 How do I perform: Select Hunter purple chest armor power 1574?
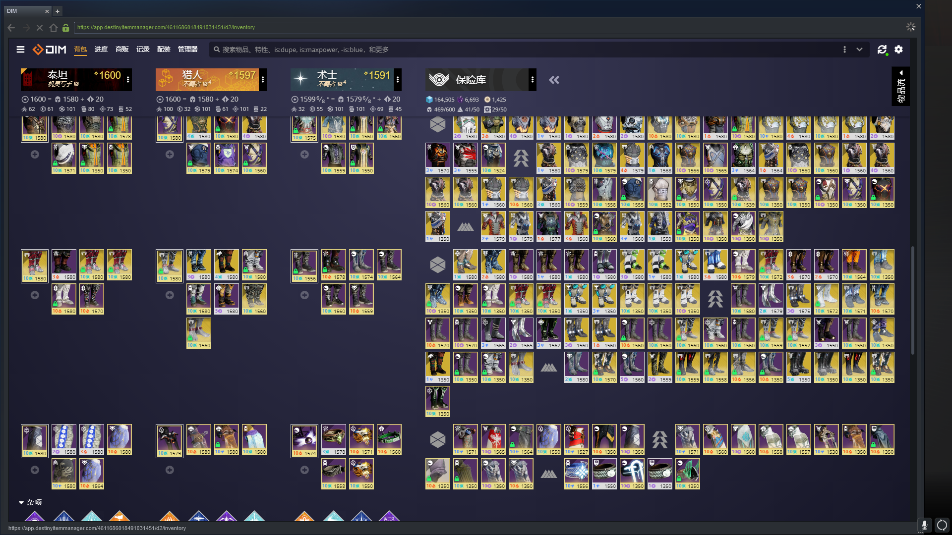click(227, 159)
